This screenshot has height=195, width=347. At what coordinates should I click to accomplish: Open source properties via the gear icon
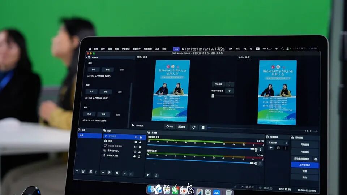tap(117, 173)
